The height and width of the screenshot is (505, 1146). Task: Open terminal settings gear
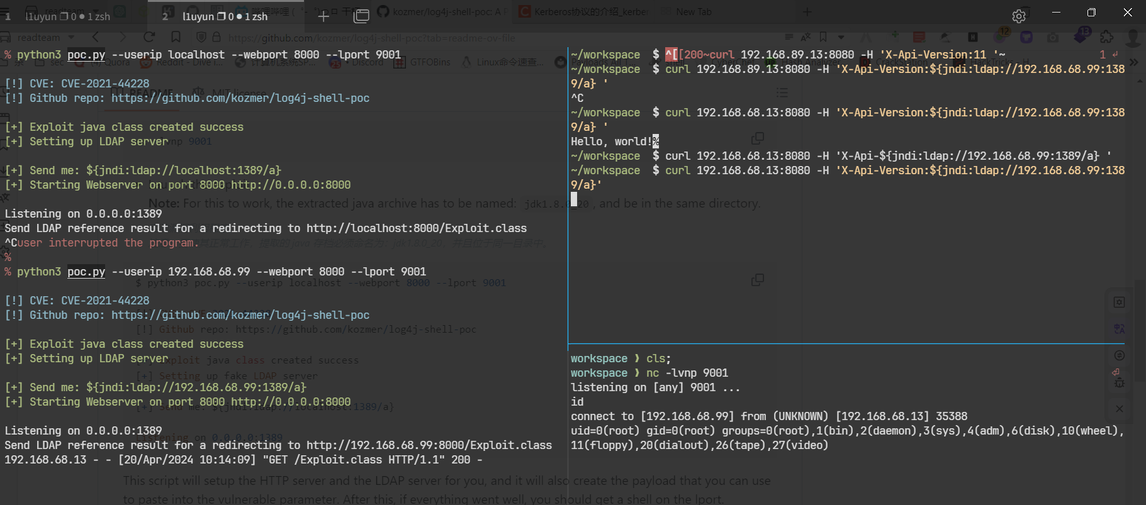pos(1019,16)
